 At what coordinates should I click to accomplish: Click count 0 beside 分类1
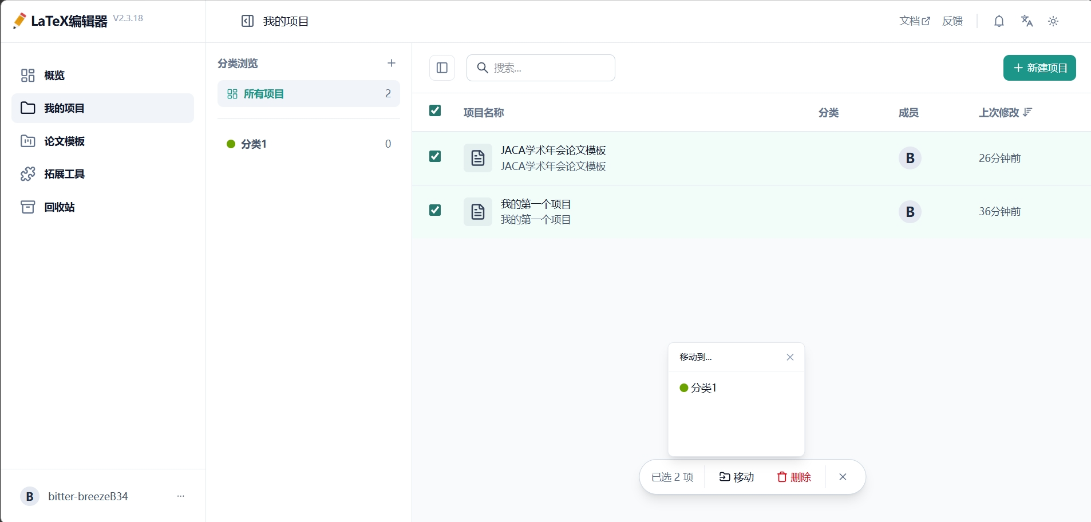pyautogui.click(x=388, y=144)
